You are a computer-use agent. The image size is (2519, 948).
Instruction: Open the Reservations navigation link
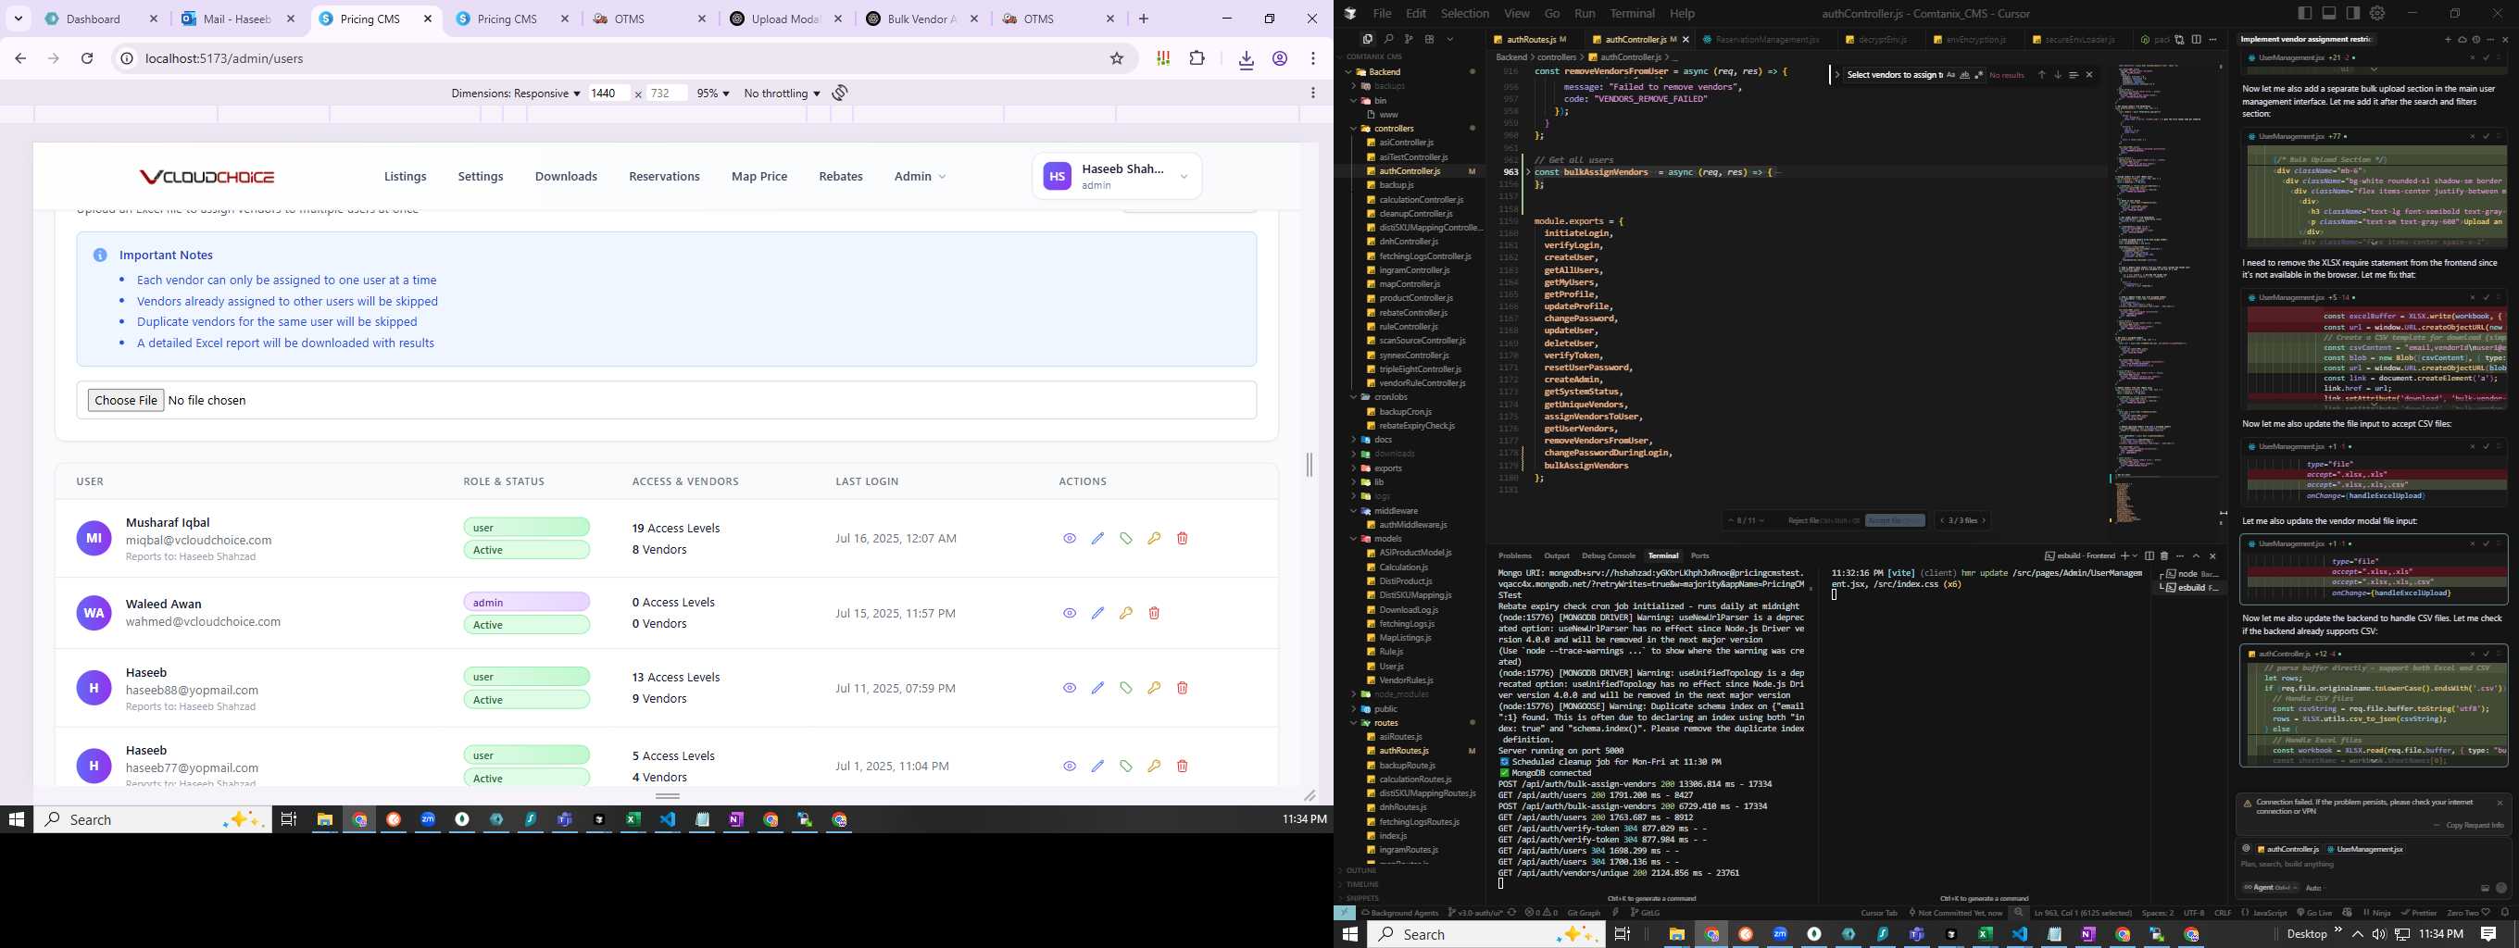coord(664,176)
